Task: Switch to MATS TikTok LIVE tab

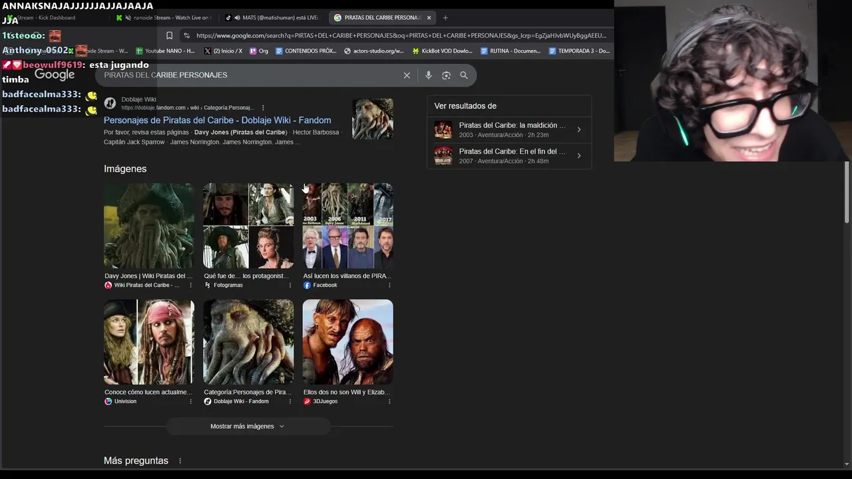Action: pos(273,18)
